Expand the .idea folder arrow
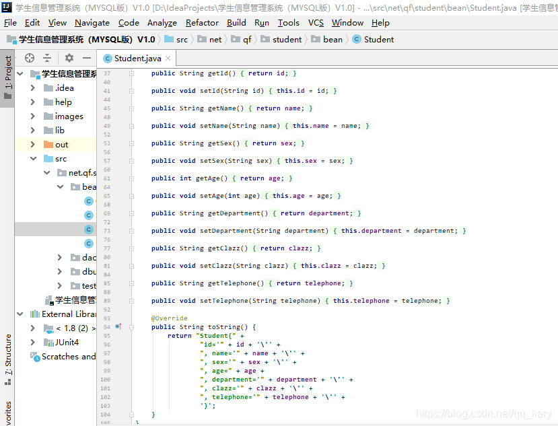This screenshot has width=558, height=426. point(33,88)
